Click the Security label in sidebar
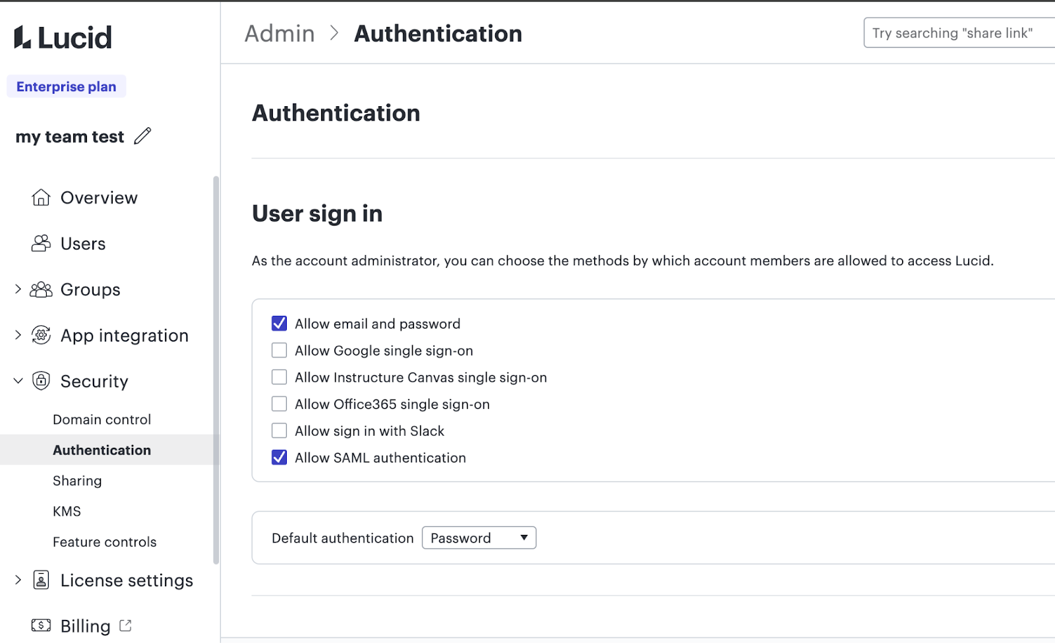This screenshot has height=643, width=1055. tap(94, 381)
